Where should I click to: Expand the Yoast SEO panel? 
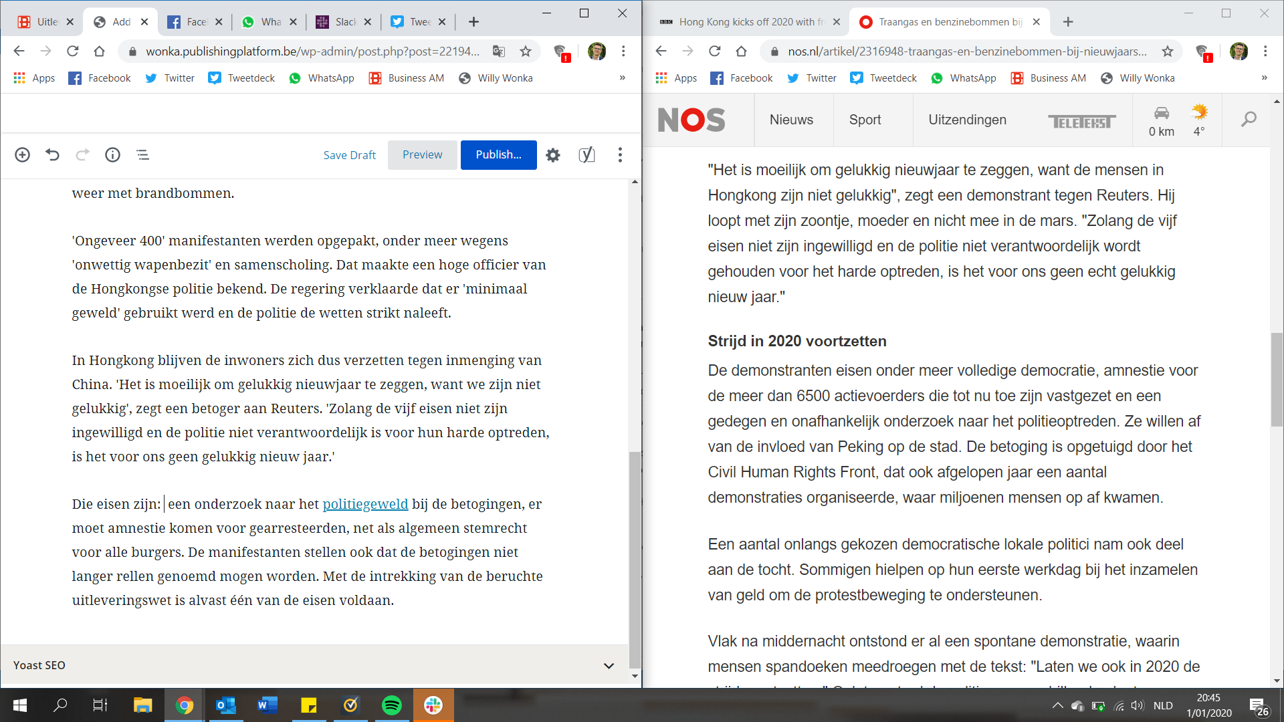click(608, 665)
